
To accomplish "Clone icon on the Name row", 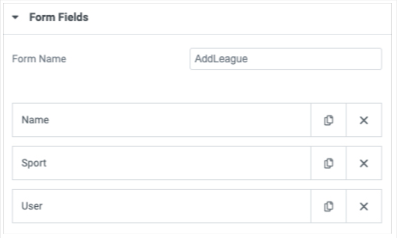I will click(x=328, y=120).
